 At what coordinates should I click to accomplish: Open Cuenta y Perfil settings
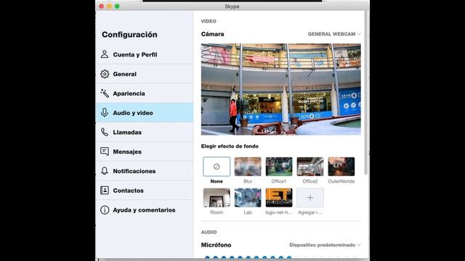[145, 54]
